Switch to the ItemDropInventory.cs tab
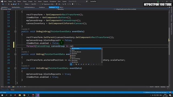 click(x=29, y=7)
